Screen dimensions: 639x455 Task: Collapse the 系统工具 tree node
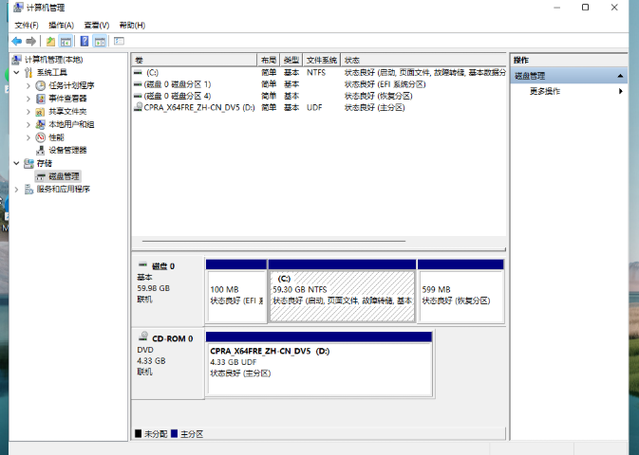click(16, 72)
